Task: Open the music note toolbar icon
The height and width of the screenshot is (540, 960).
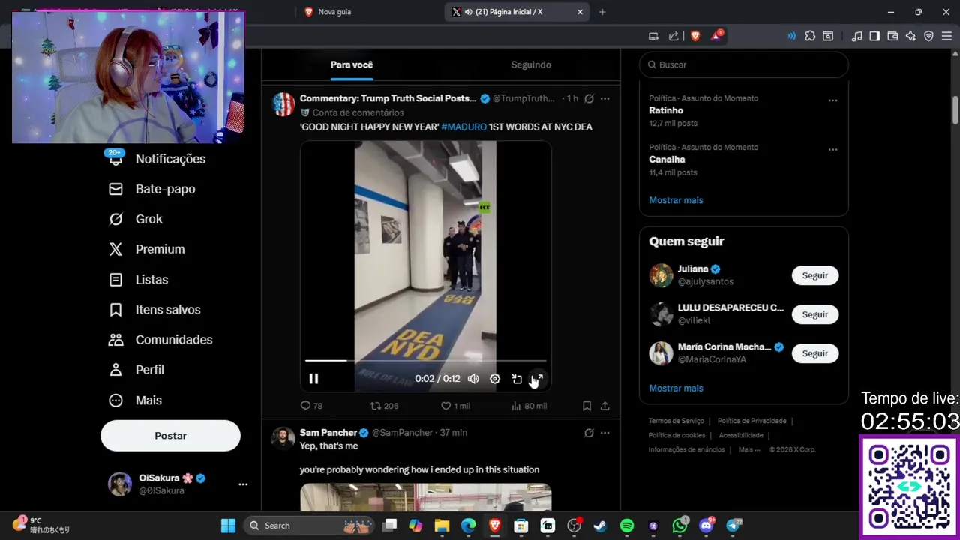Action: point(856,36)
